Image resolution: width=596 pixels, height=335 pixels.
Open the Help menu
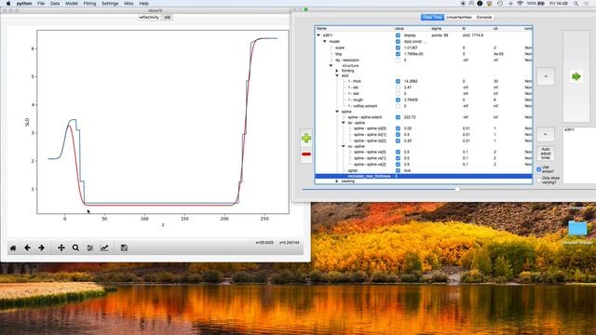tap(143, 4)
